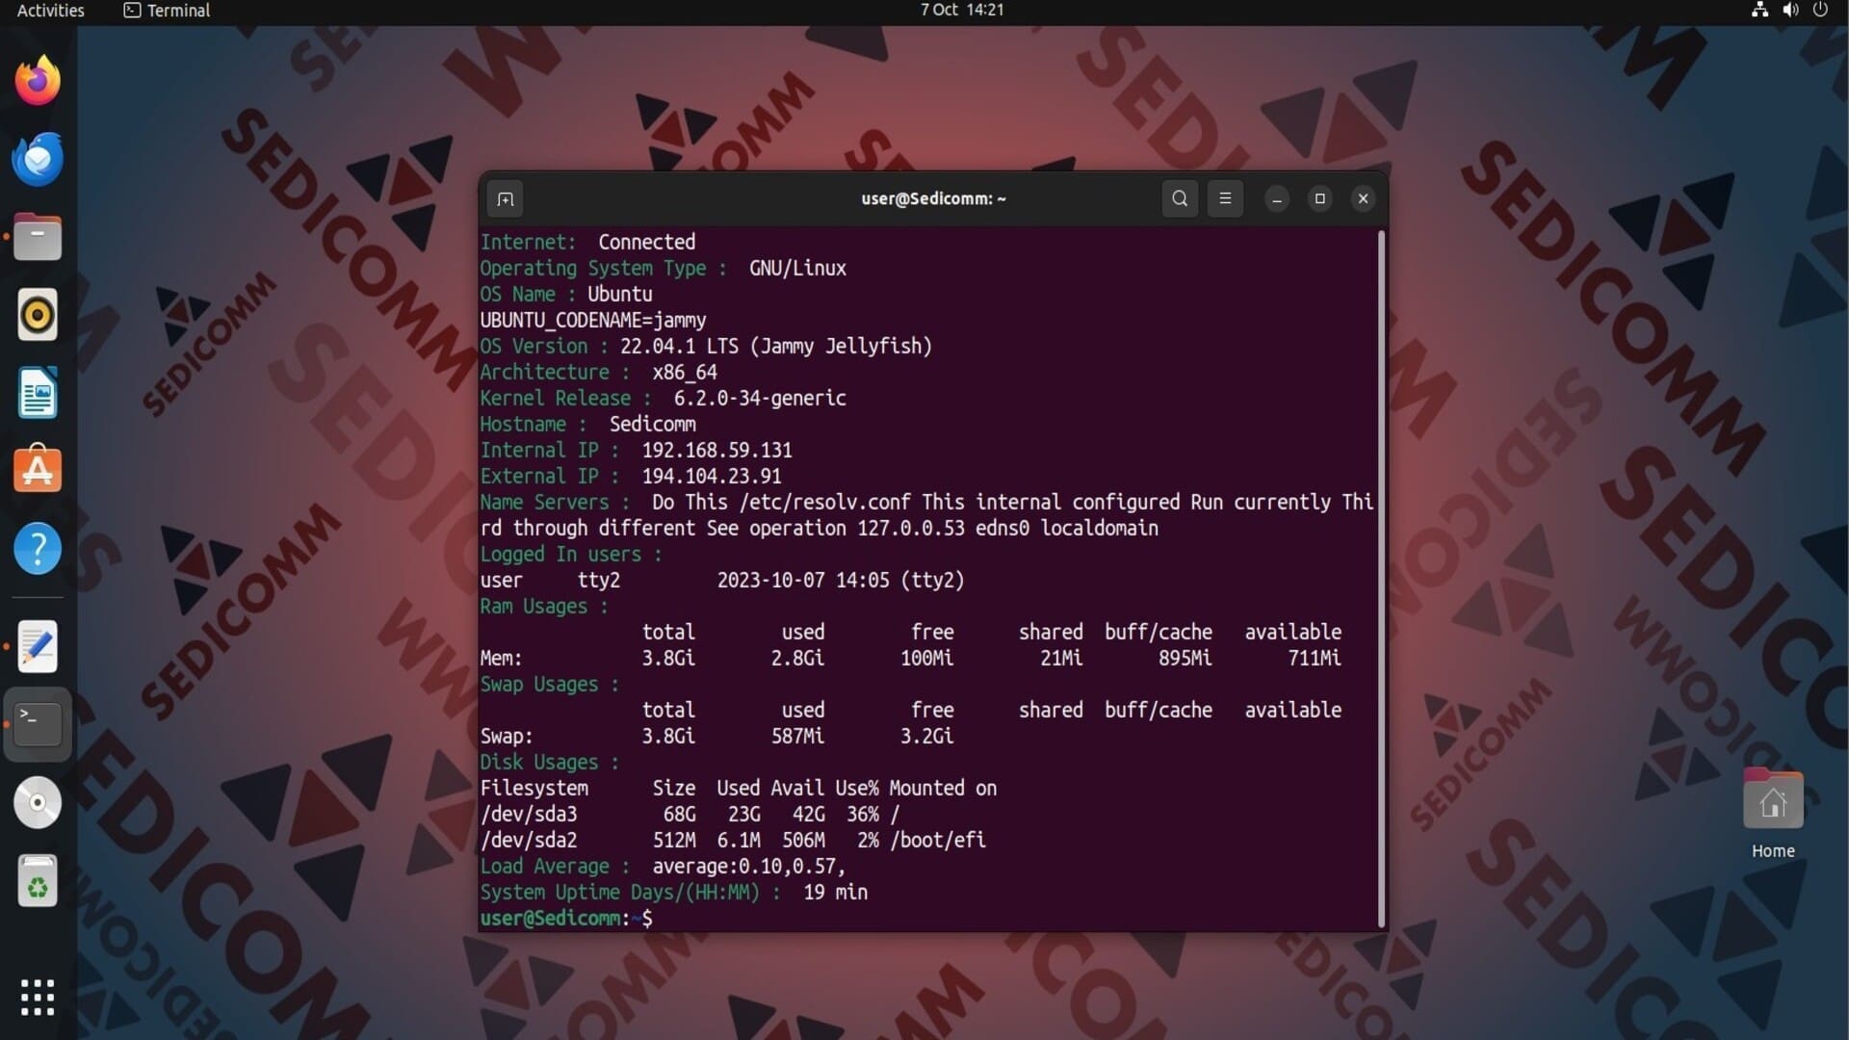
Task: Open the terminal hamburger menu
Action: coord(1225,198)
